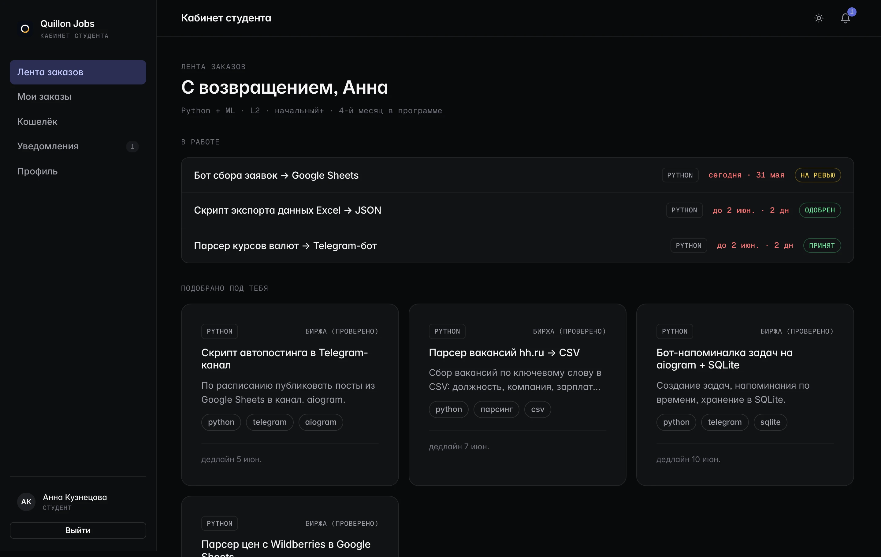881x557 pixels.
Task: Click the Выйти logout button
Action: (78, 530)
